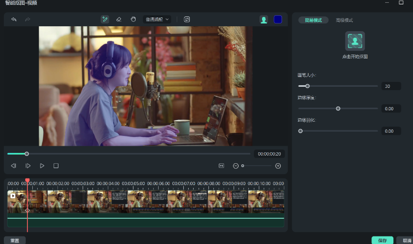This screenshot has height=244, width=413.
Task: Click the blue background color swatch
Action: click(x=278, y=20)
